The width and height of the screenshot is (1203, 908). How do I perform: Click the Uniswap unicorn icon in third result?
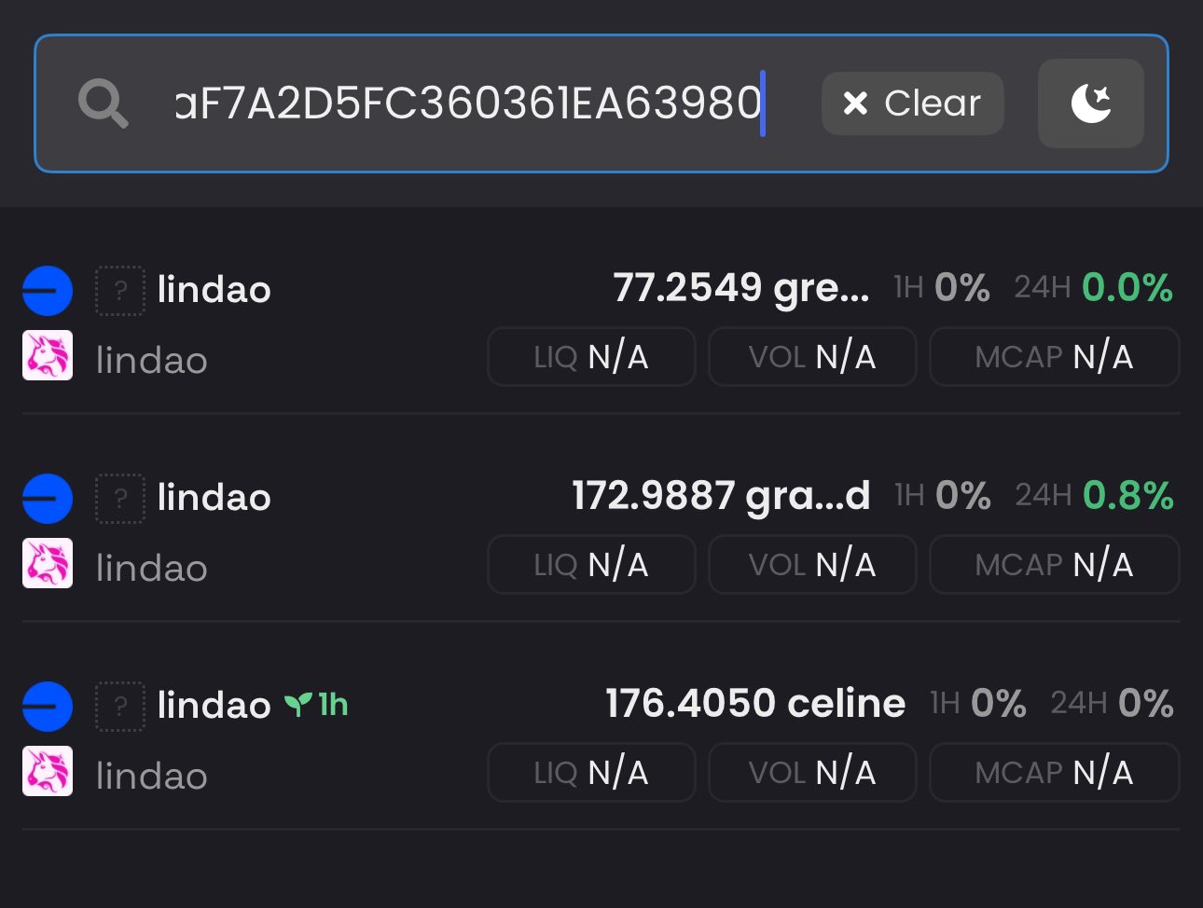pyautogui.click(x=47, y=773)
